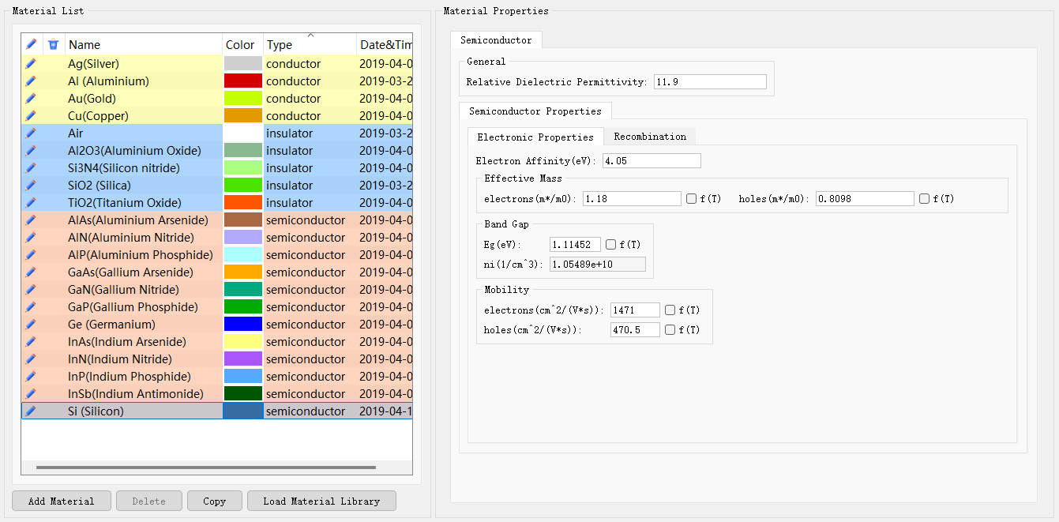This screenshot has width=1059, height=522.
Task: Click the edit pencil icon for Au(Gold)
Action: (31, 98)
